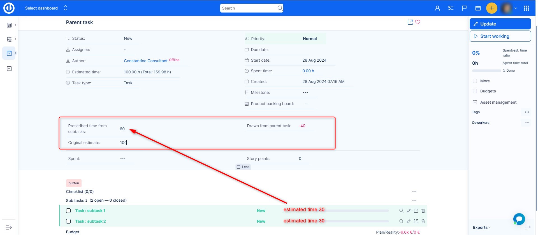This screenshot has height=235, width=538.
Task: Open the calendar icon in top bar
Action: [478, 8]
